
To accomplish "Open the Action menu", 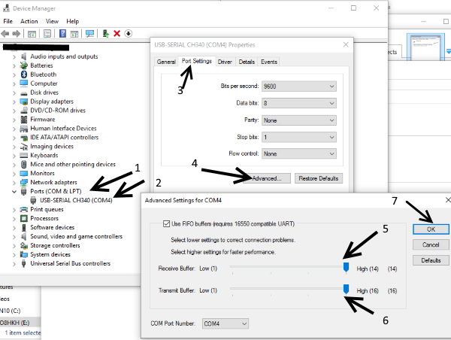I will 29,22.
